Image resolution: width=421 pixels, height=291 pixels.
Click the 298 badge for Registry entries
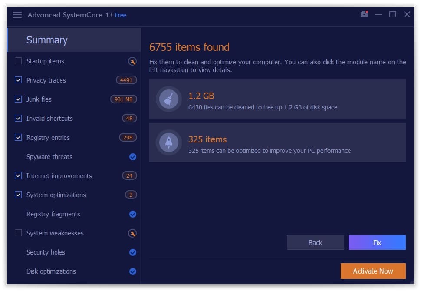pyautogui.click(x=128, y=137)
